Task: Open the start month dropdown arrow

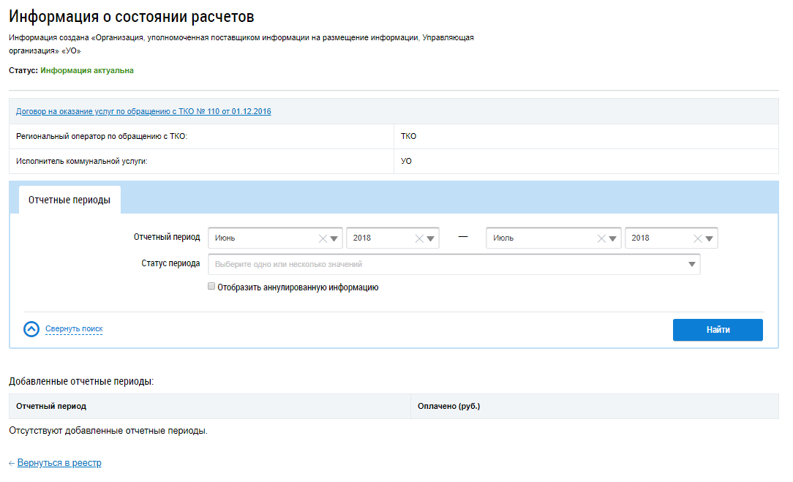Action: point(335,238)
